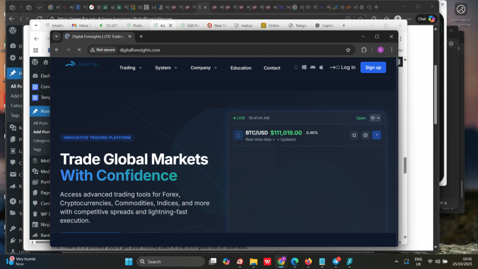Toggle the fullscreen square icon on chart panel
The width and height of the screenshot is (478, 269).
354,135
